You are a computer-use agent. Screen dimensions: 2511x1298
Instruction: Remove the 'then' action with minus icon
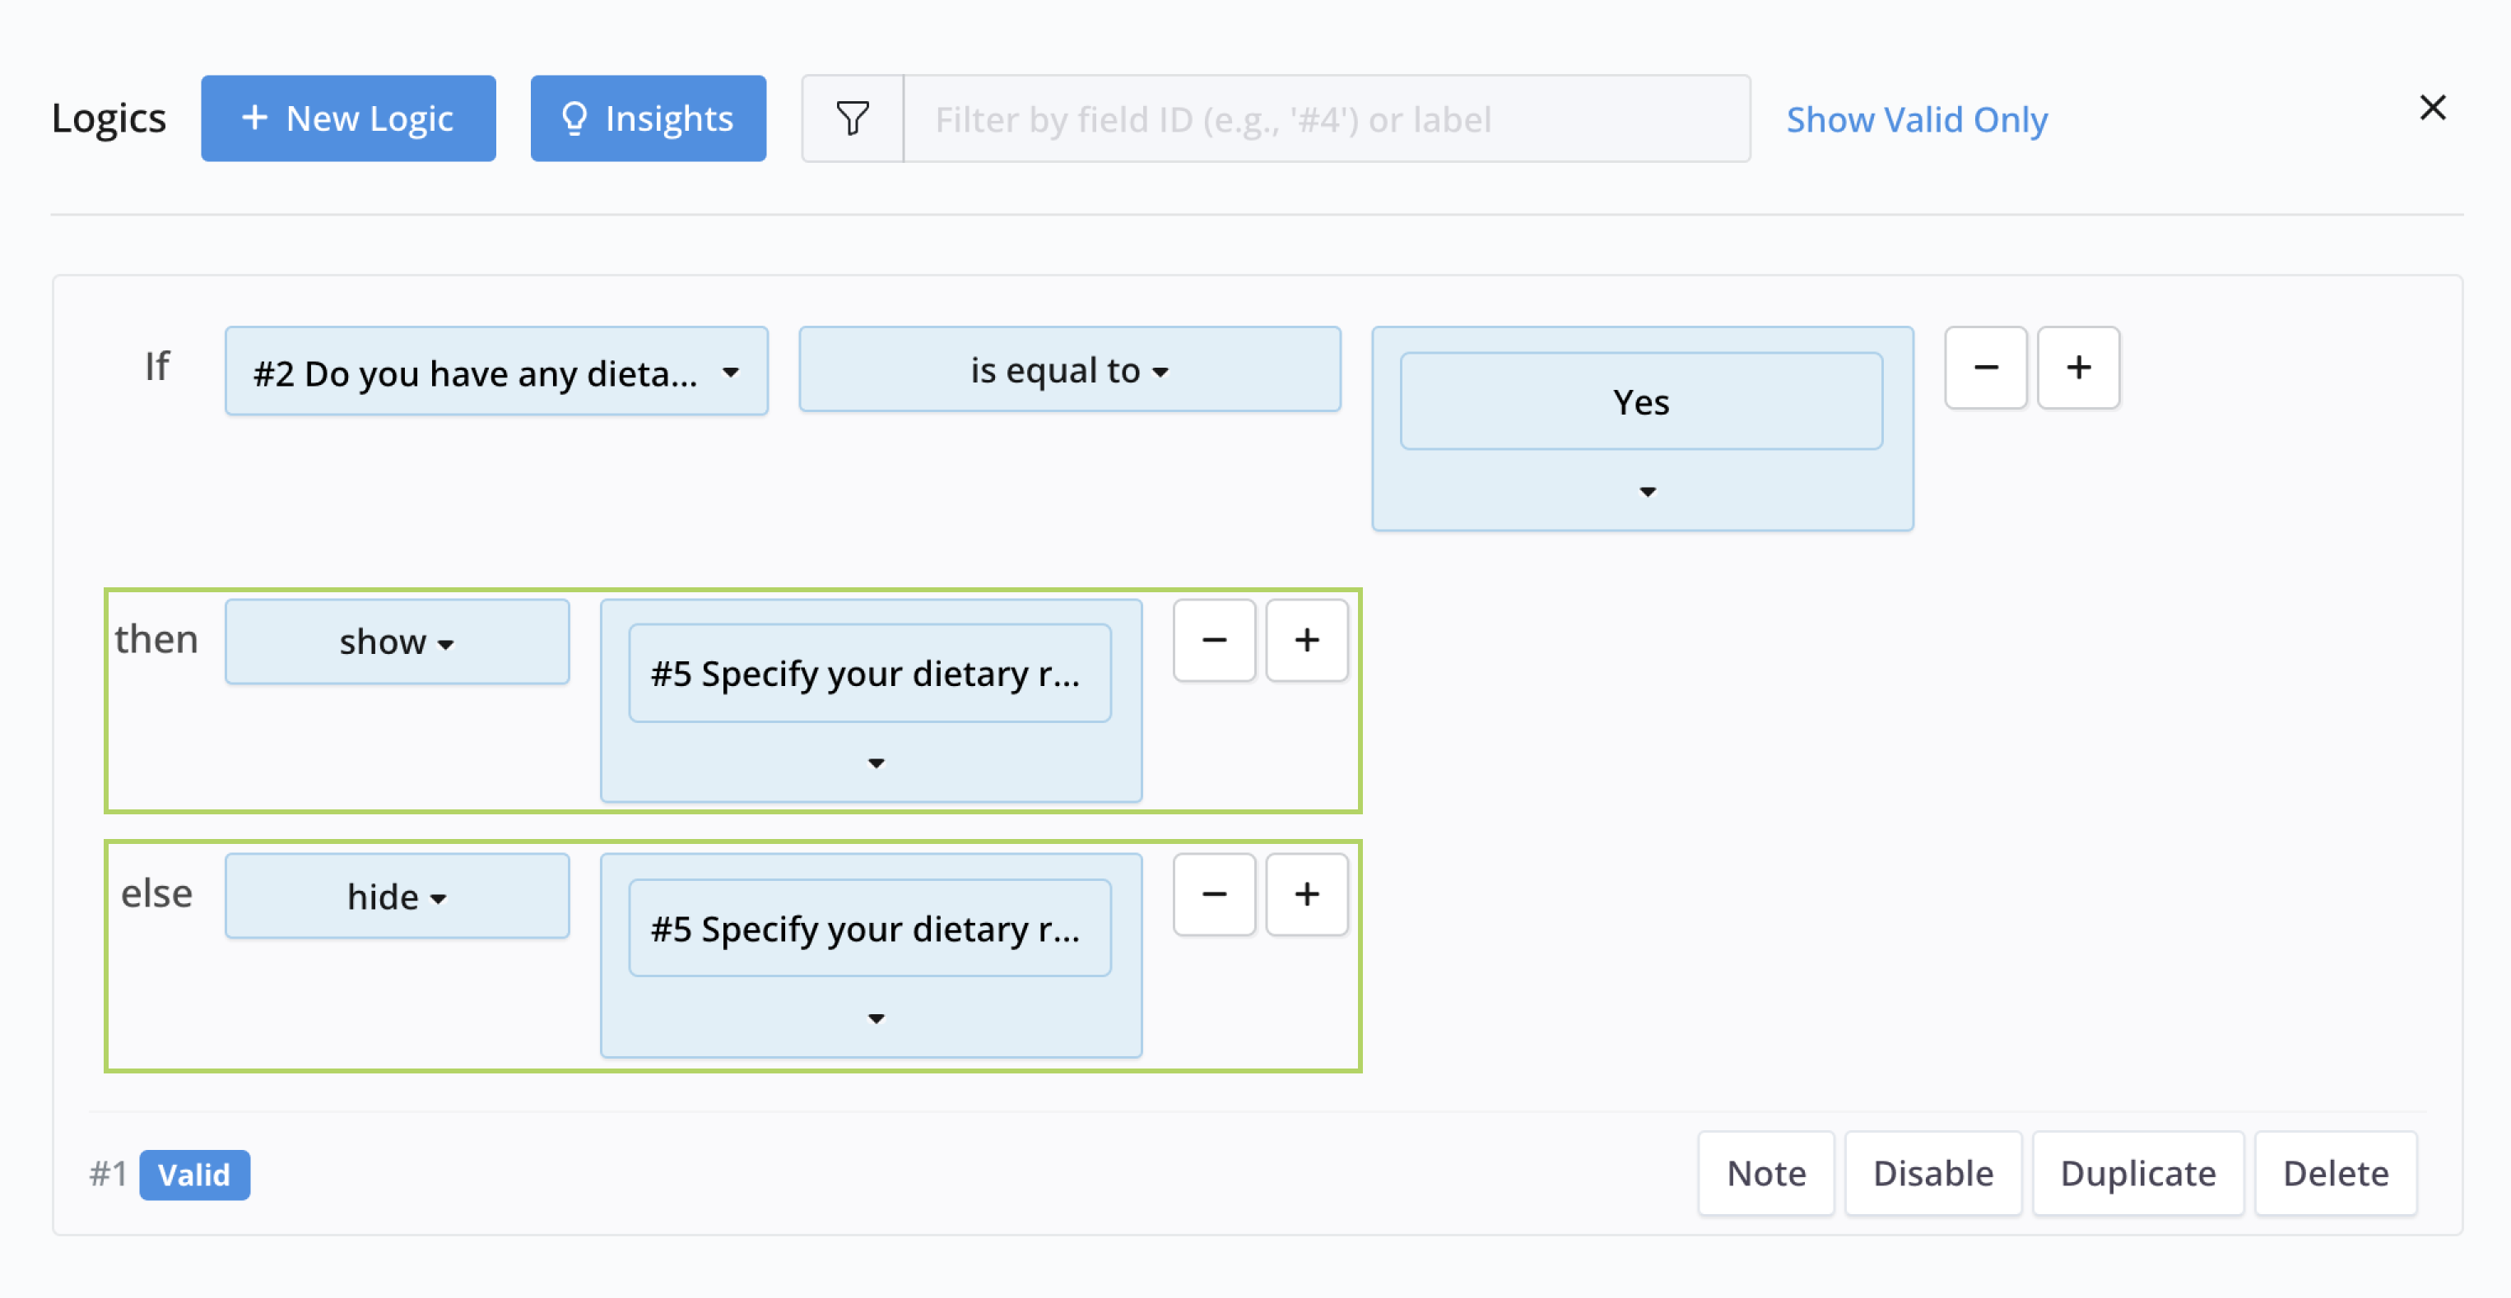coord(1214,640)
